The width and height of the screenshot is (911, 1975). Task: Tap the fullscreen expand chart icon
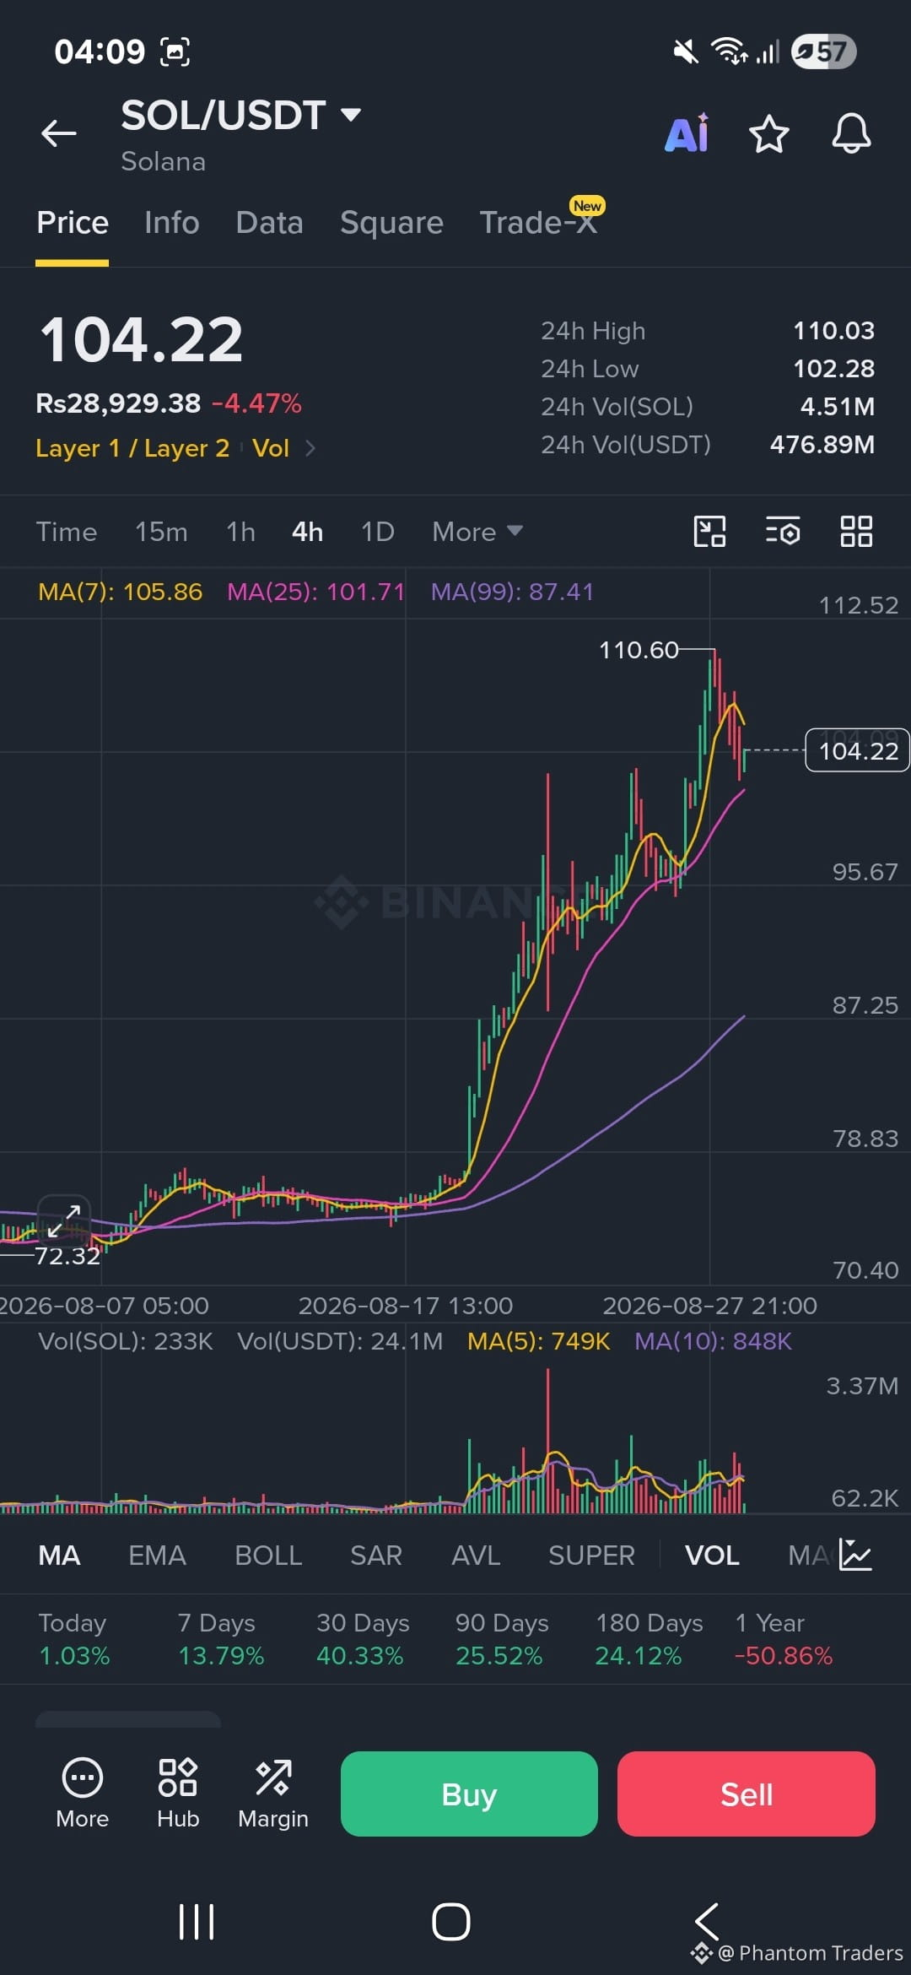64,1220
